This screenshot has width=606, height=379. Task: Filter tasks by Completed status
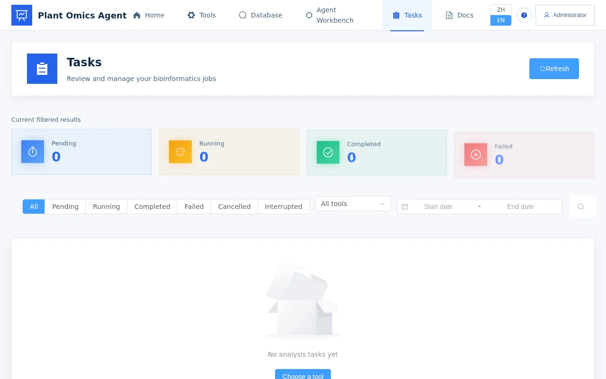click(152, 207)
